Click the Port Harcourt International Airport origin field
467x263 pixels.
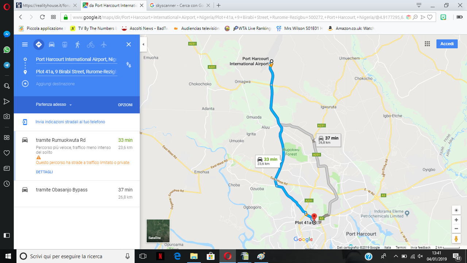coord(76,59)
